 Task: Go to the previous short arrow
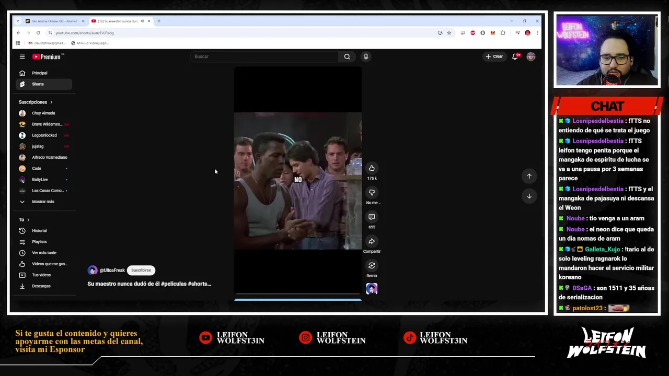pyautogui.click(x=529, y=176)
